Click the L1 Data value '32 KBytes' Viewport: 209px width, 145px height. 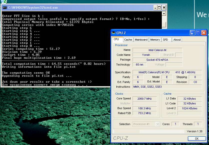(x=190, y=99)
